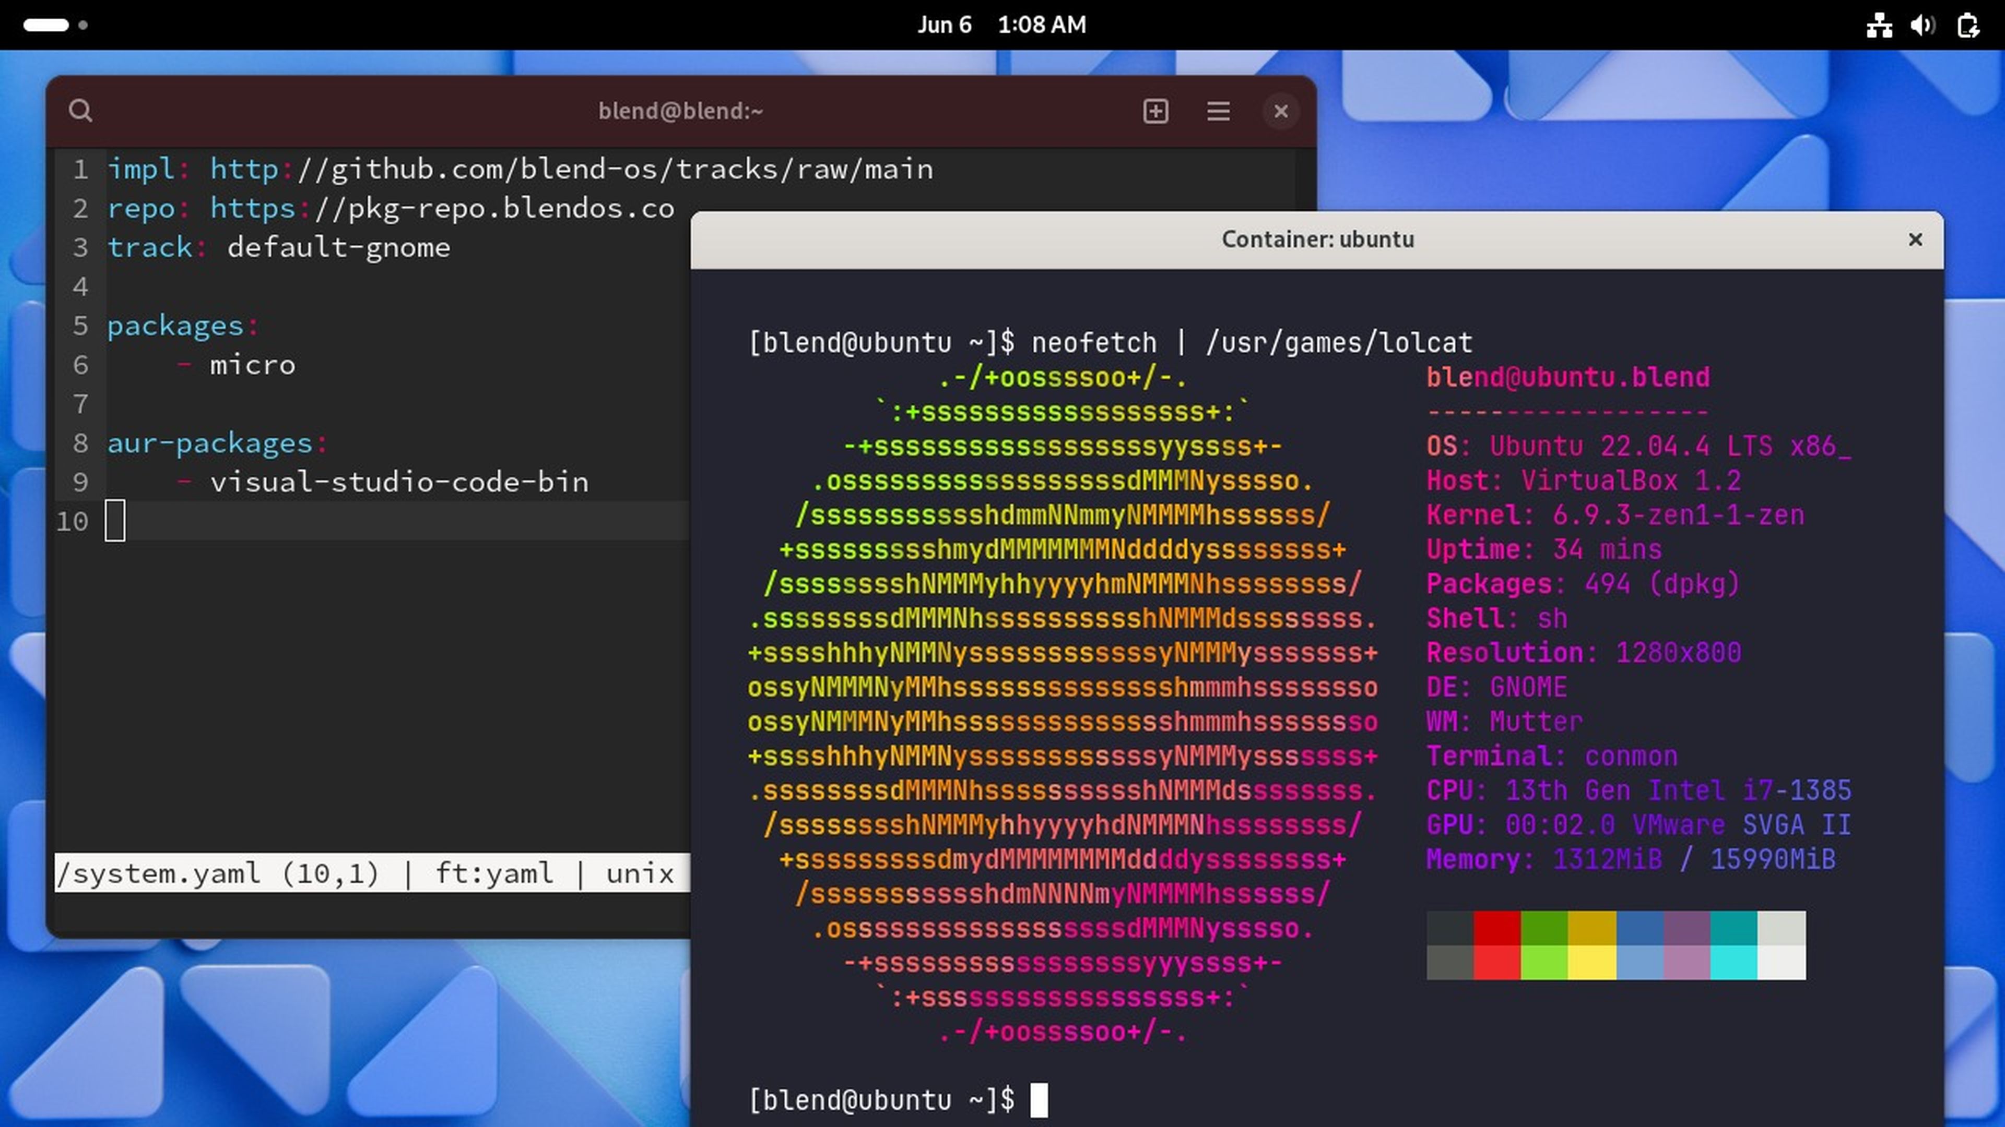The width and height of the screenshot is (2005, 1127).
Task: Click the 'Terminal: conmon' line
Action: pyautogui.click(x=1552, y=756)
